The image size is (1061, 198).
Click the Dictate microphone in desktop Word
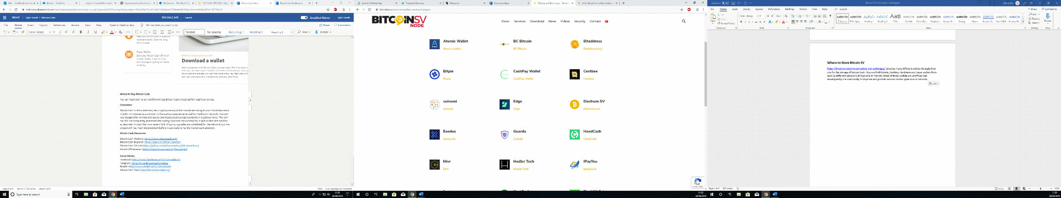(x=1048, y=17)
